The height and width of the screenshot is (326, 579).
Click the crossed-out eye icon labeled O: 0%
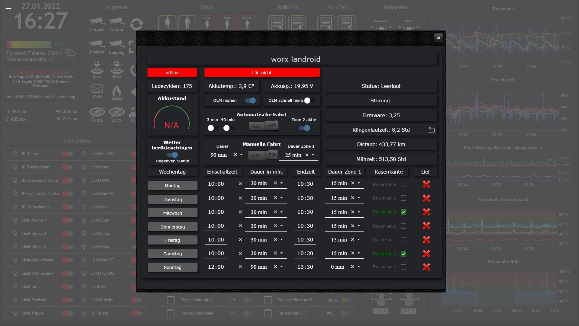coord(97,113)
